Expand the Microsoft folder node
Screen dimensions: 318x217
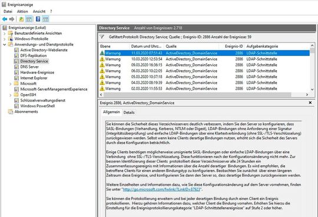point(11,84)
